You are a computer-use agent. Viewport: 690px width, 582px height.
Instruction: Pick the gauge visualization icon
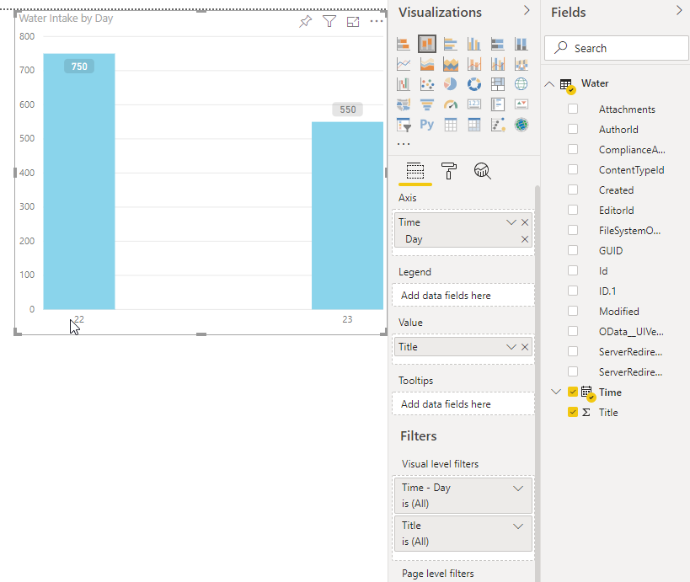pos(451,104)
